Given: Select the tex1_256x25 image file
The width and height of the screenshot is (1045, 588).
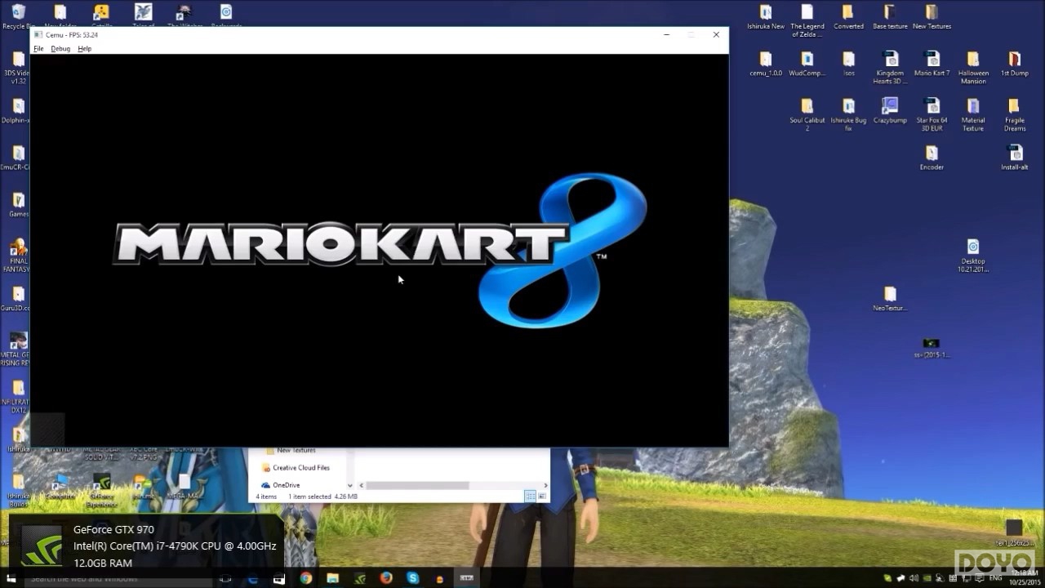Looking at the screenshot, I should point(1013,532).
